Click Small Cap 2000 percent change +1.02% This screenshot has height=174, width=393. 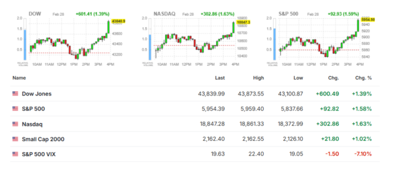tap(362, 139)
